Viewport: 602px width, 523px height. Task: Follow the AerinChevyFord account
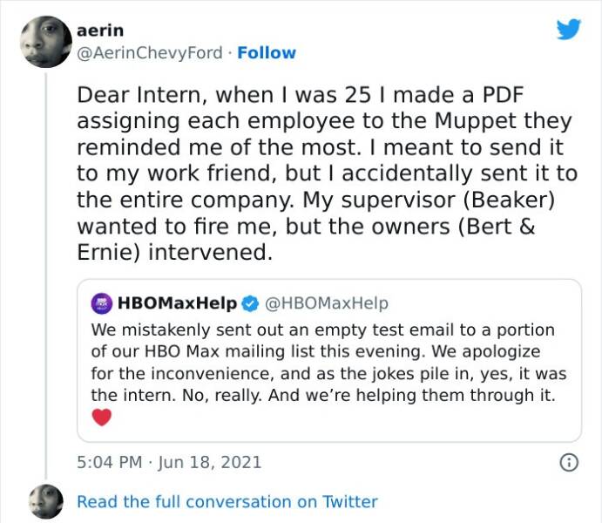(267, 53)
